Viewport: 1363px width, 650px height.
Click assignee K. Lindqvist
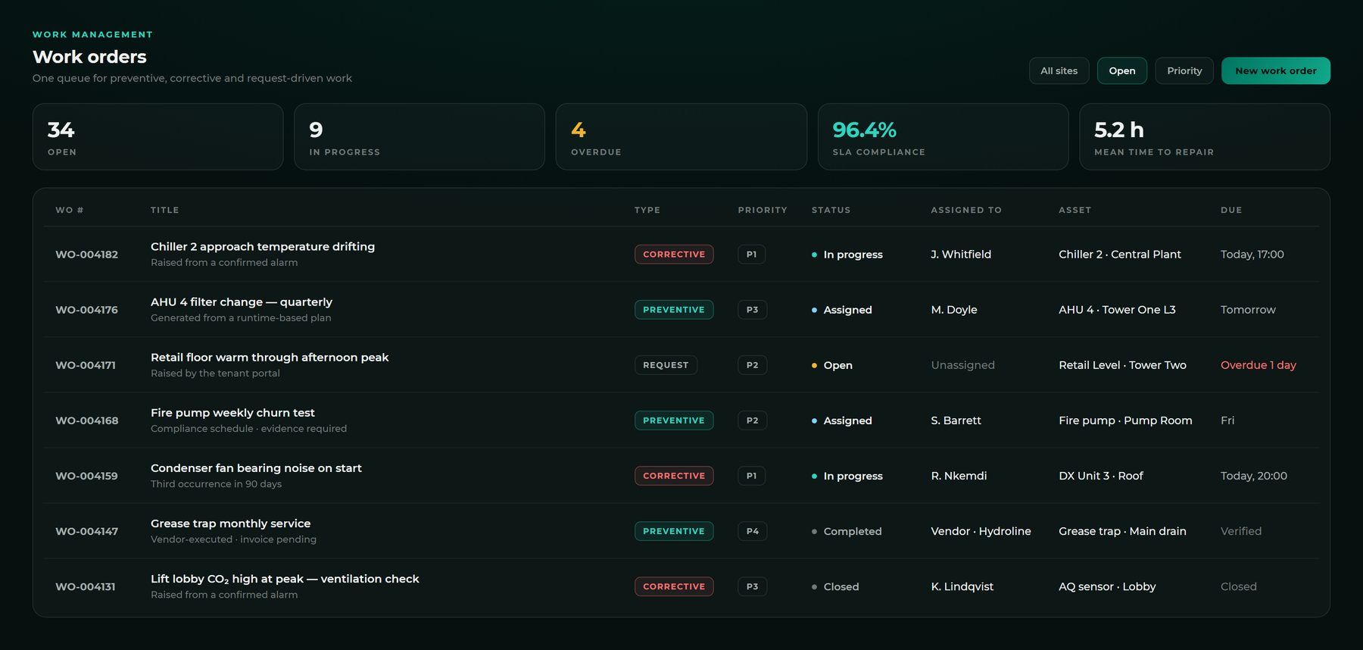tap(962, 586)
